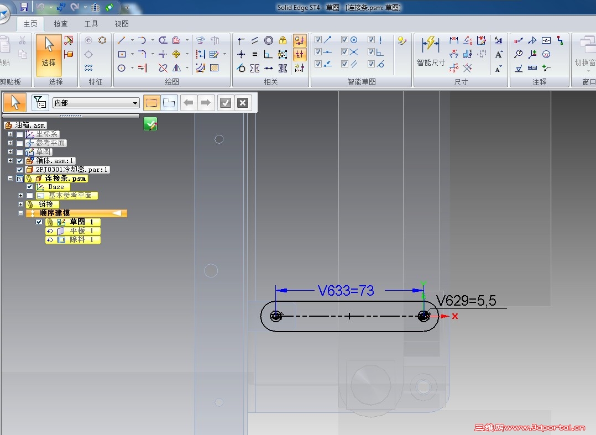The width and height of the screenshot is (596, 435).
Task: Select the Mirror sketch tool
Action: 177,68
